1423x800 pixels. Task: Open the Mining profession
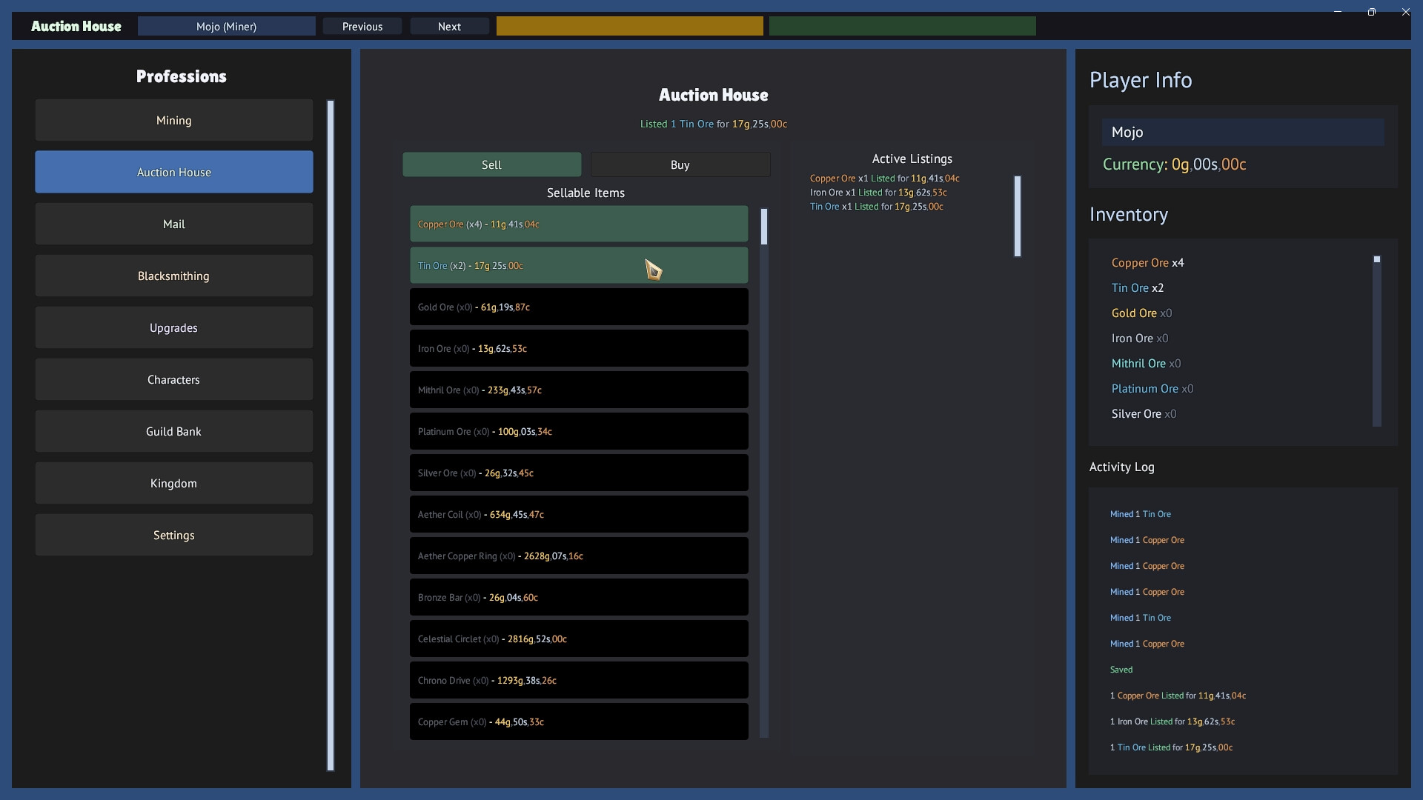[x=173, y=120]
